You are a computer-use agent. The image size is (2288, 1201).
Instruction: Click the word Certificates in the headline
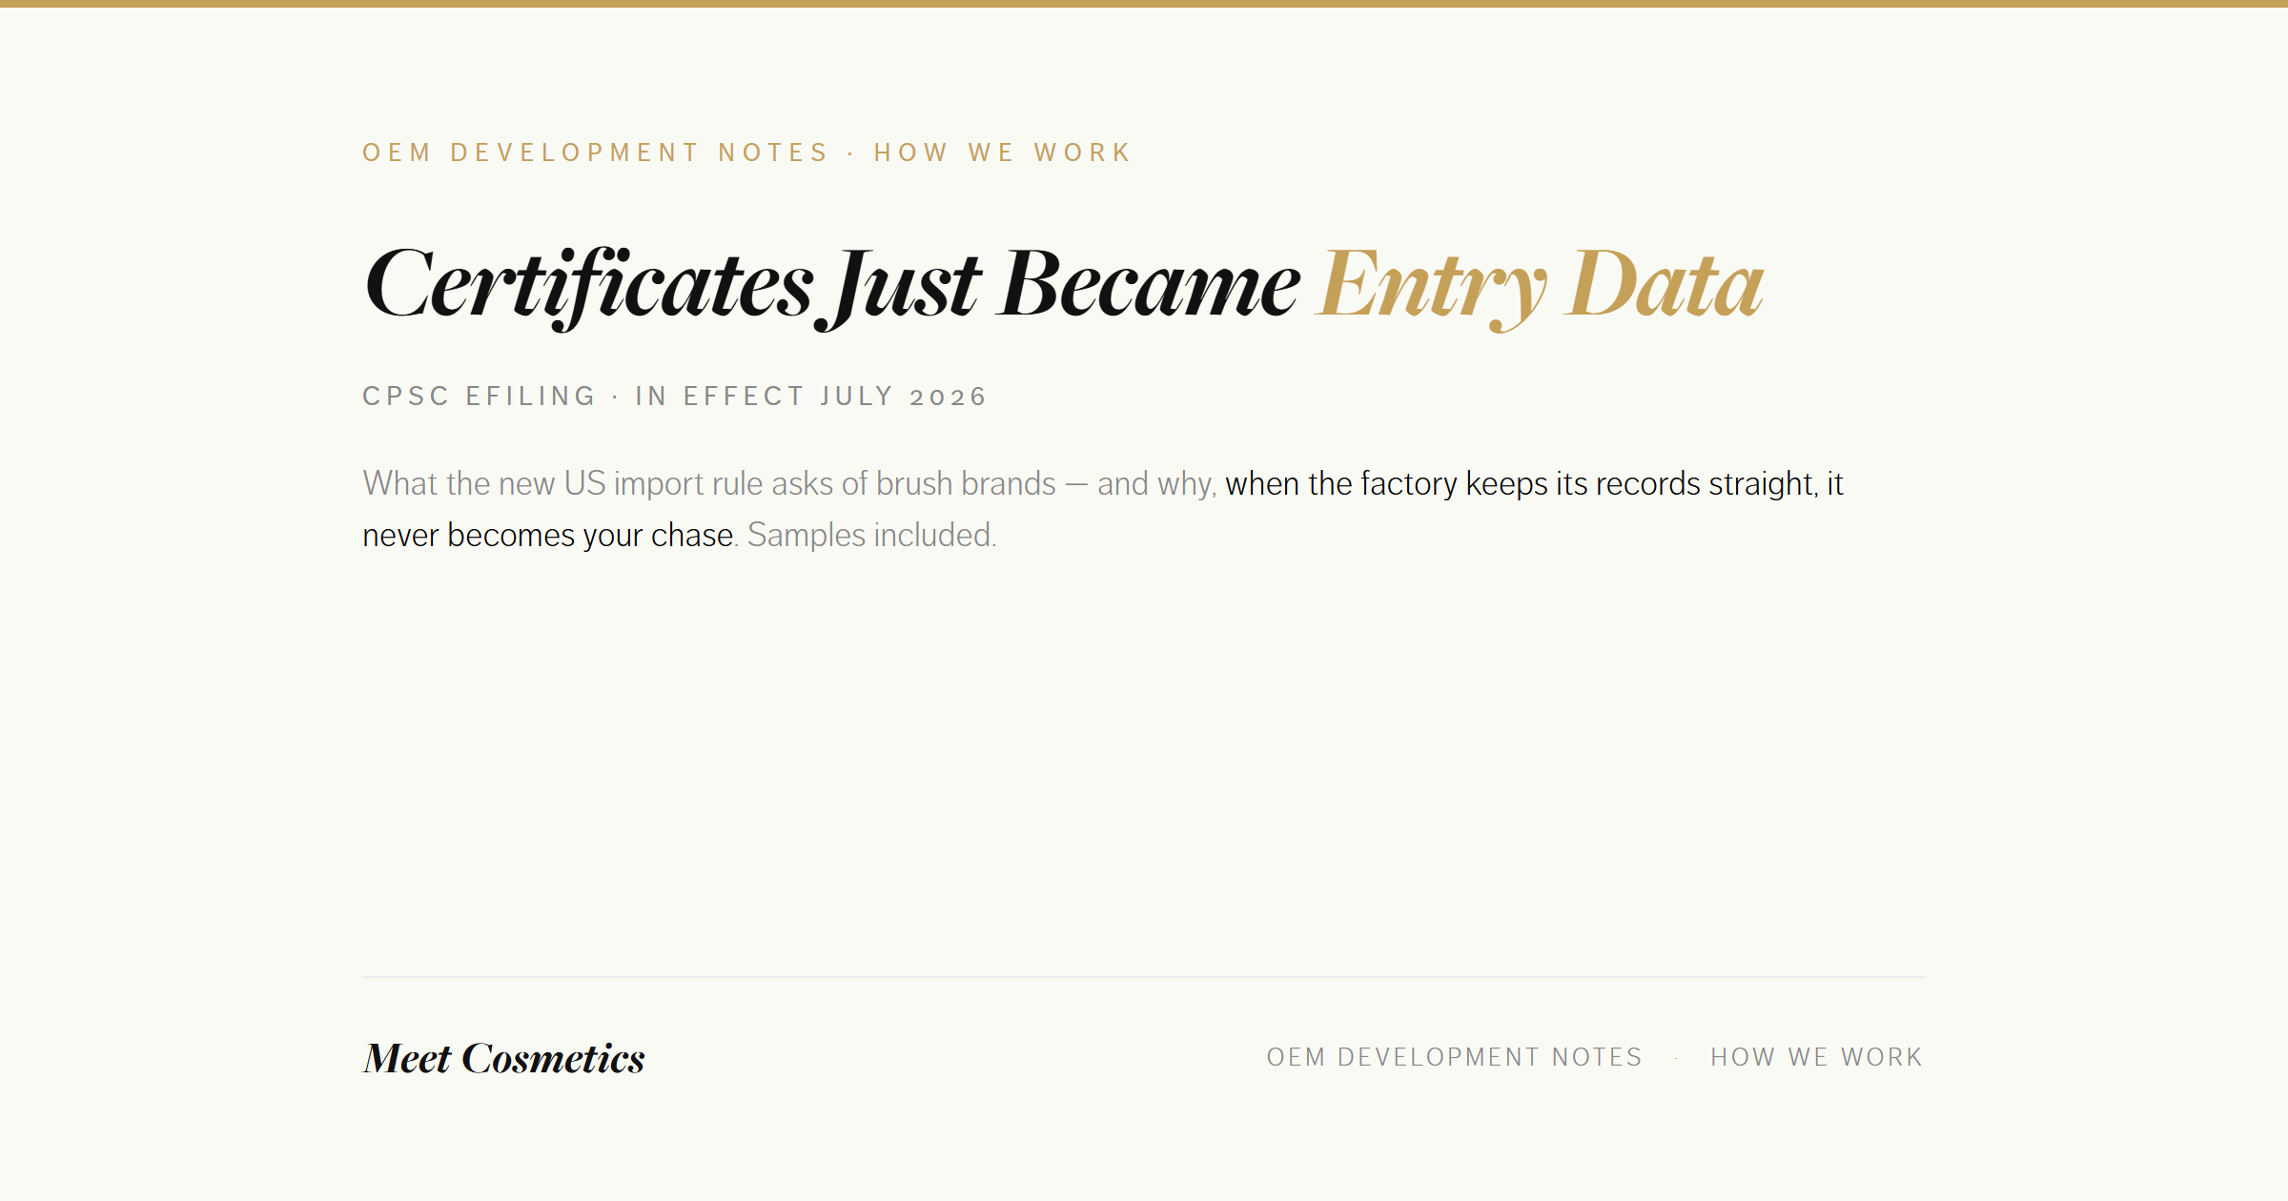click(x=589, y=286)
